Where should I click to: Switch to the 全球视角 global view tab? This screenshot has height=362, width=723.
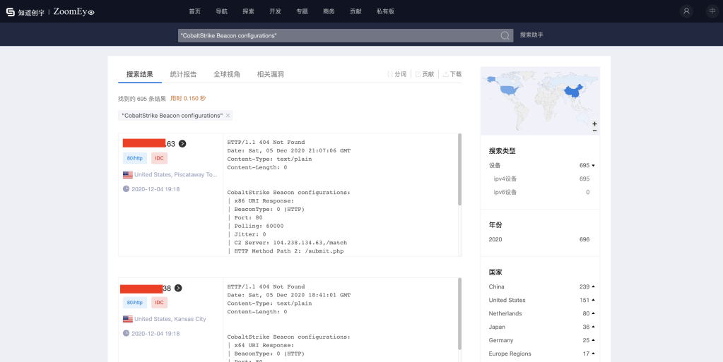tap(226, 74)
